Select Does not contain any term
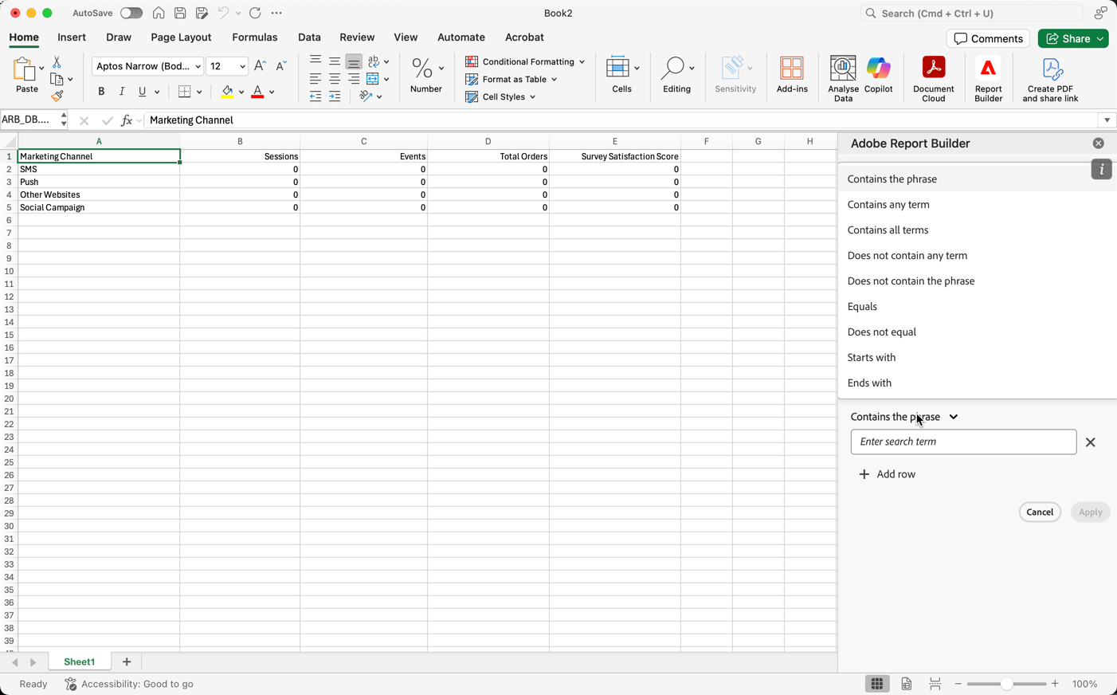The height and width of the screenshot is (695, 1117). tap(977, 255)
